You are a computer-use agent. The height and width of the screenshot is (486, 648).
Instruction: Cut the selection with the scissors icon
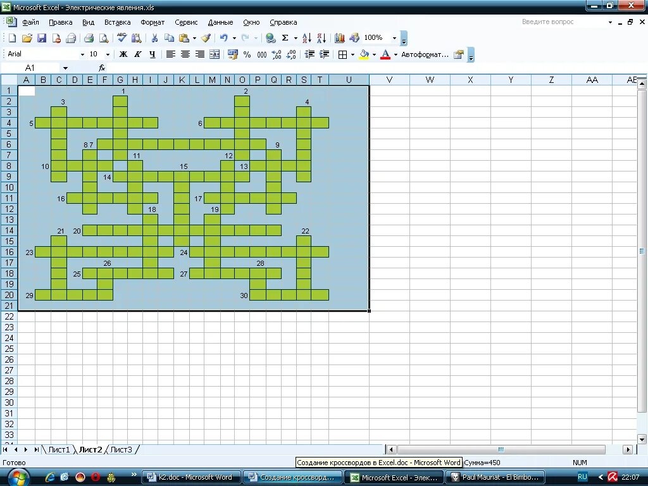[154, 38]
